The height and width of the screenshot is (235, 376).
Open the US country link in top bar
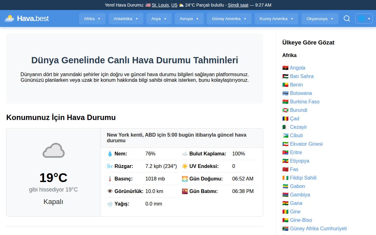point(174,5)
